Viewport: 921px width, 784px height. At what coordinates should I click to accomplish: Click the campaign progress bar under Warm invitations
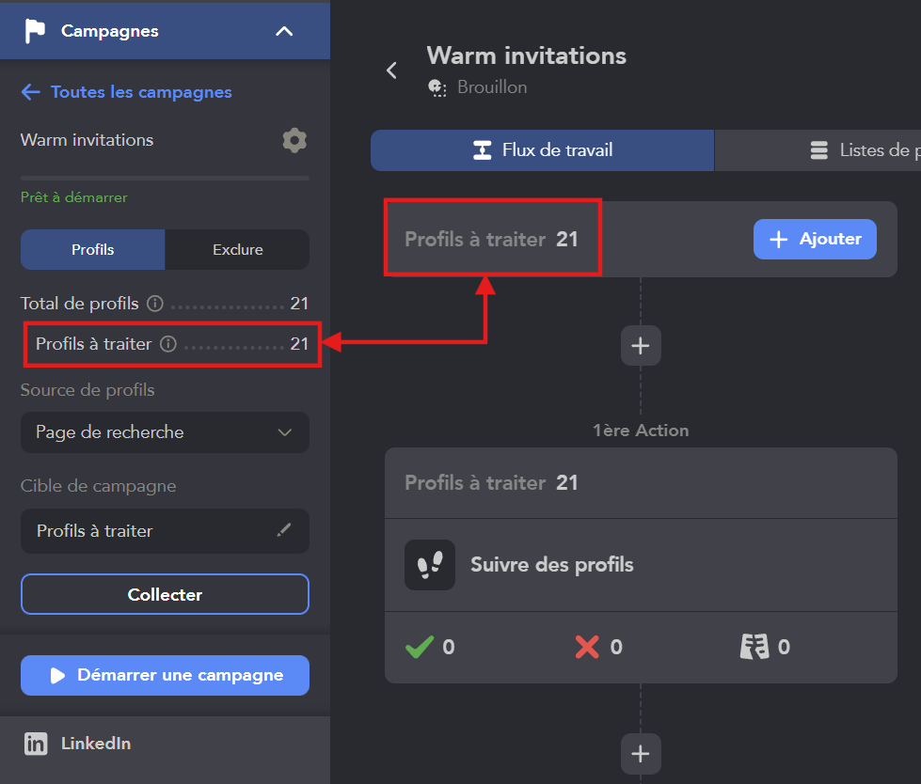[165, 178]
